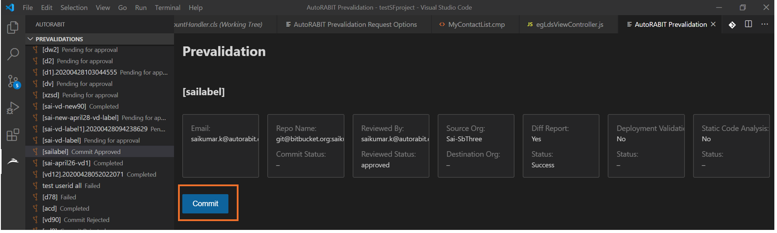
Task: Restore down the VS Code window
Action: click(743, 8)
